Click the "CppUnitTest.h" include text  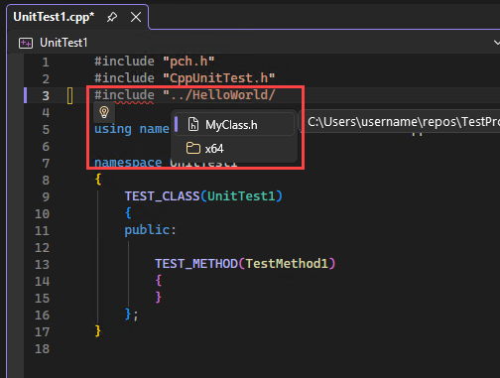point(219,78)
